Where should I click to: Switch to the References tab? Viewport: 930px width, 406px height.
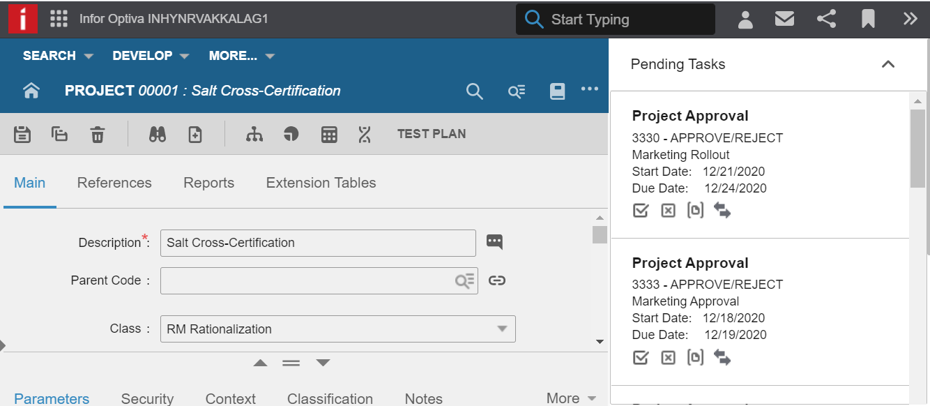tap(114, 183)
